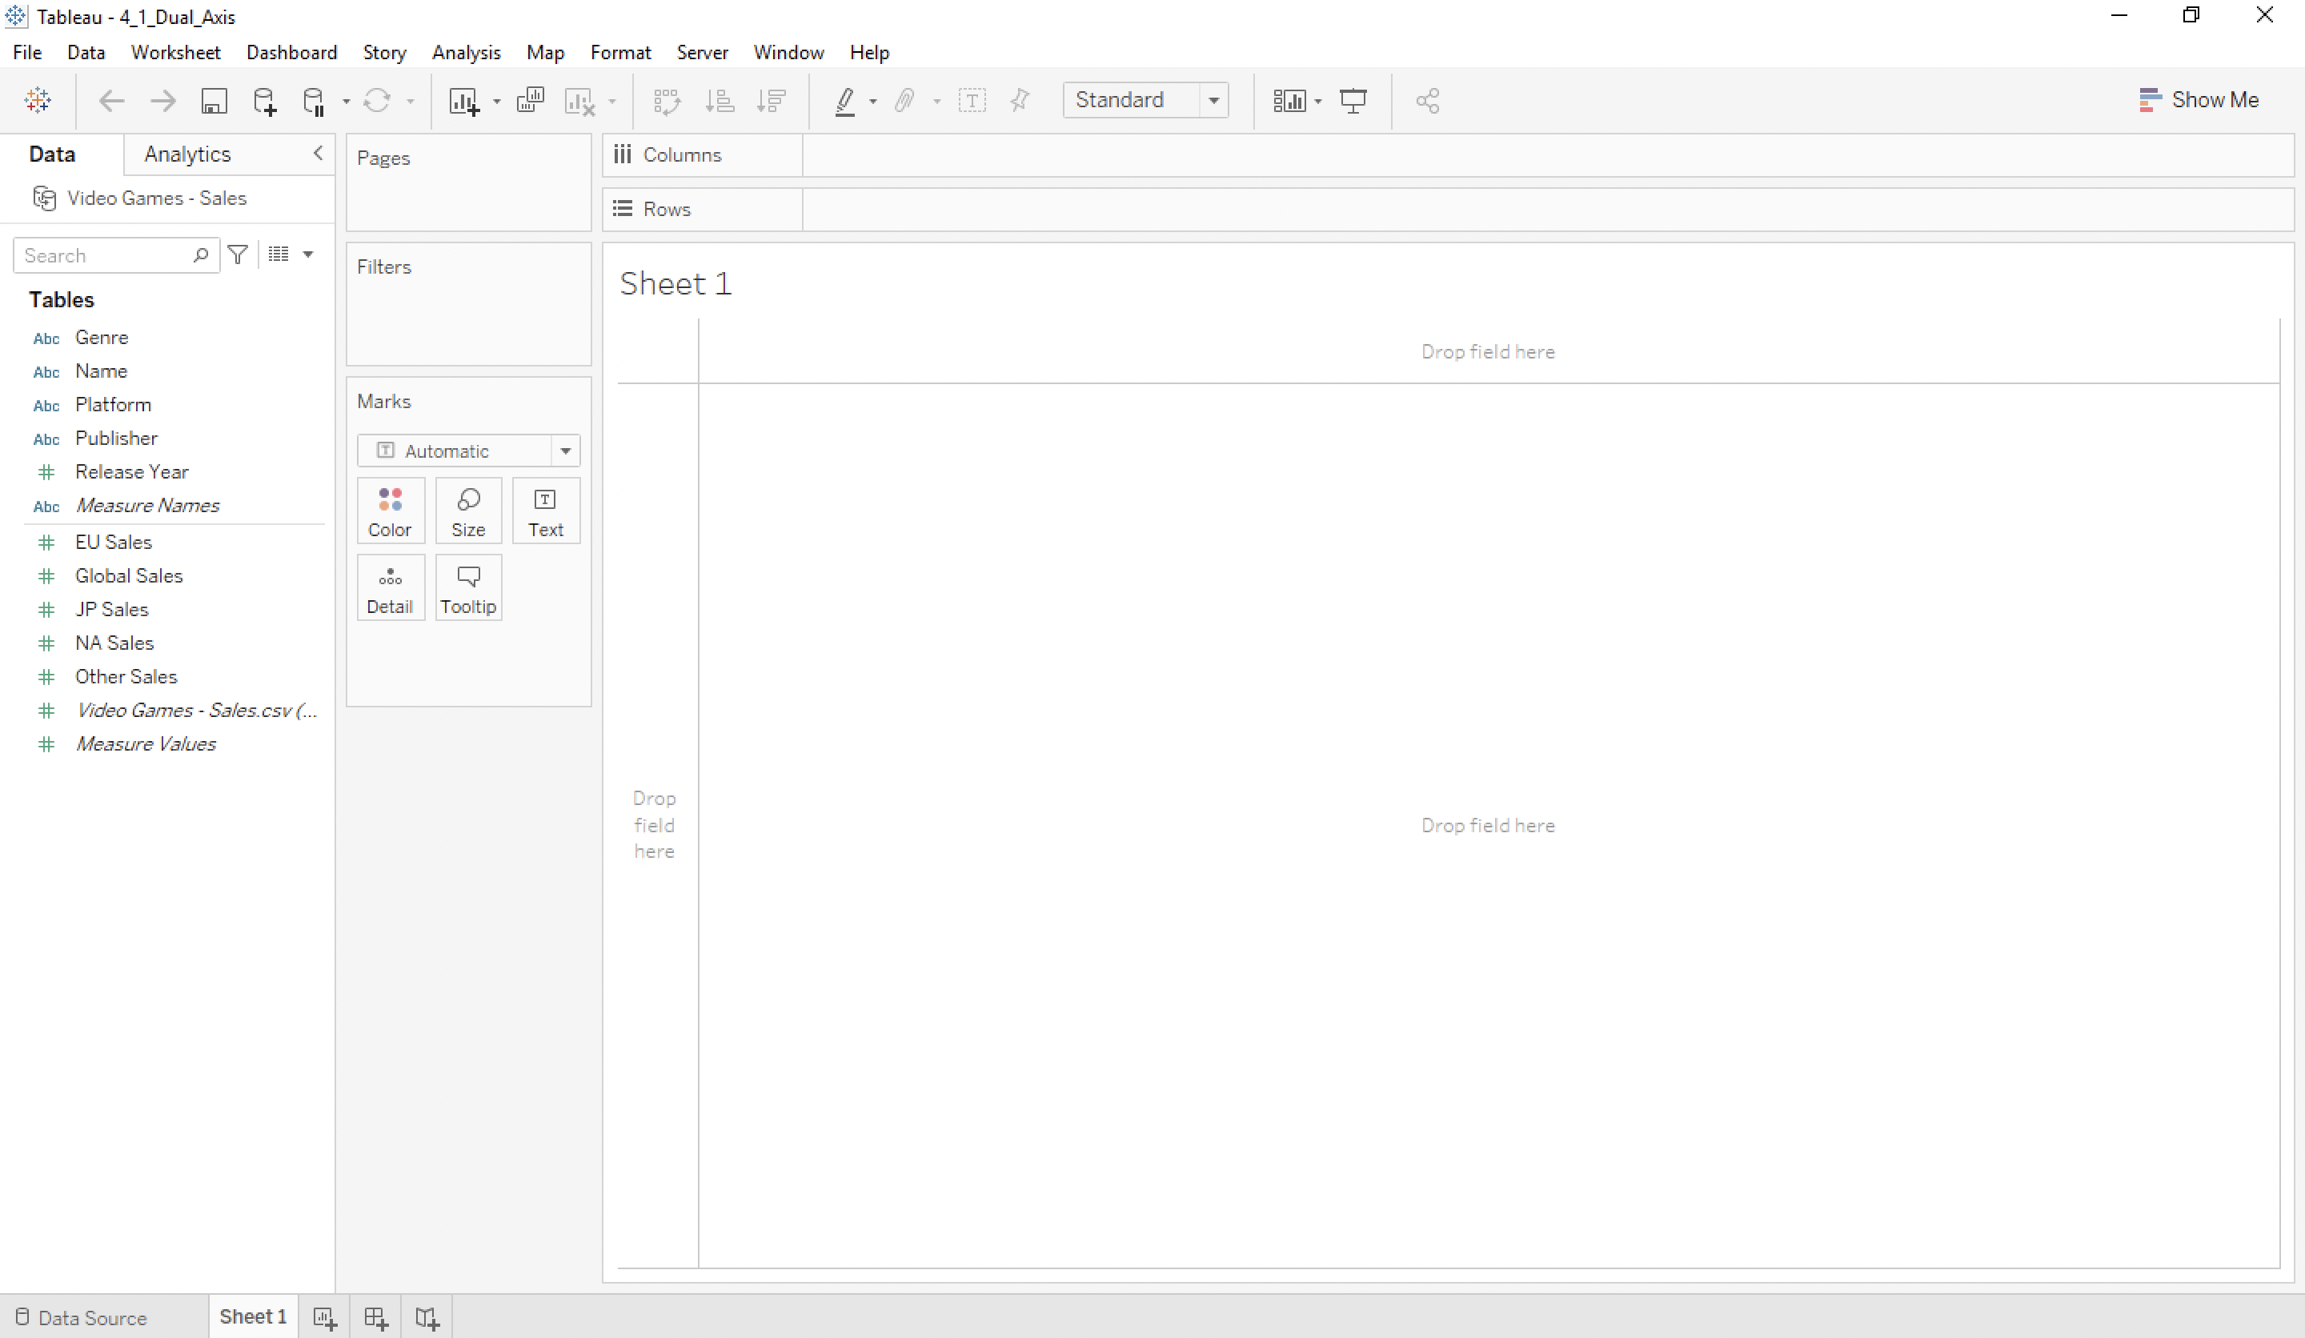This screenshot has height=1338, width=2305.
Task: Open the Dashboard menu
Action: (292, 53)
